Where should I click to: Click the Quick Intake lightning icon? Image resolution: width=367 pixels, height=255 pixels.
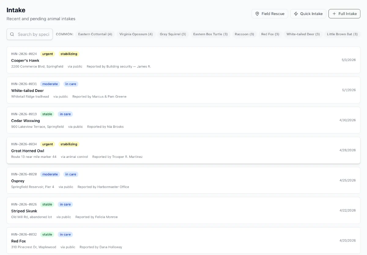tap(296, 14)
